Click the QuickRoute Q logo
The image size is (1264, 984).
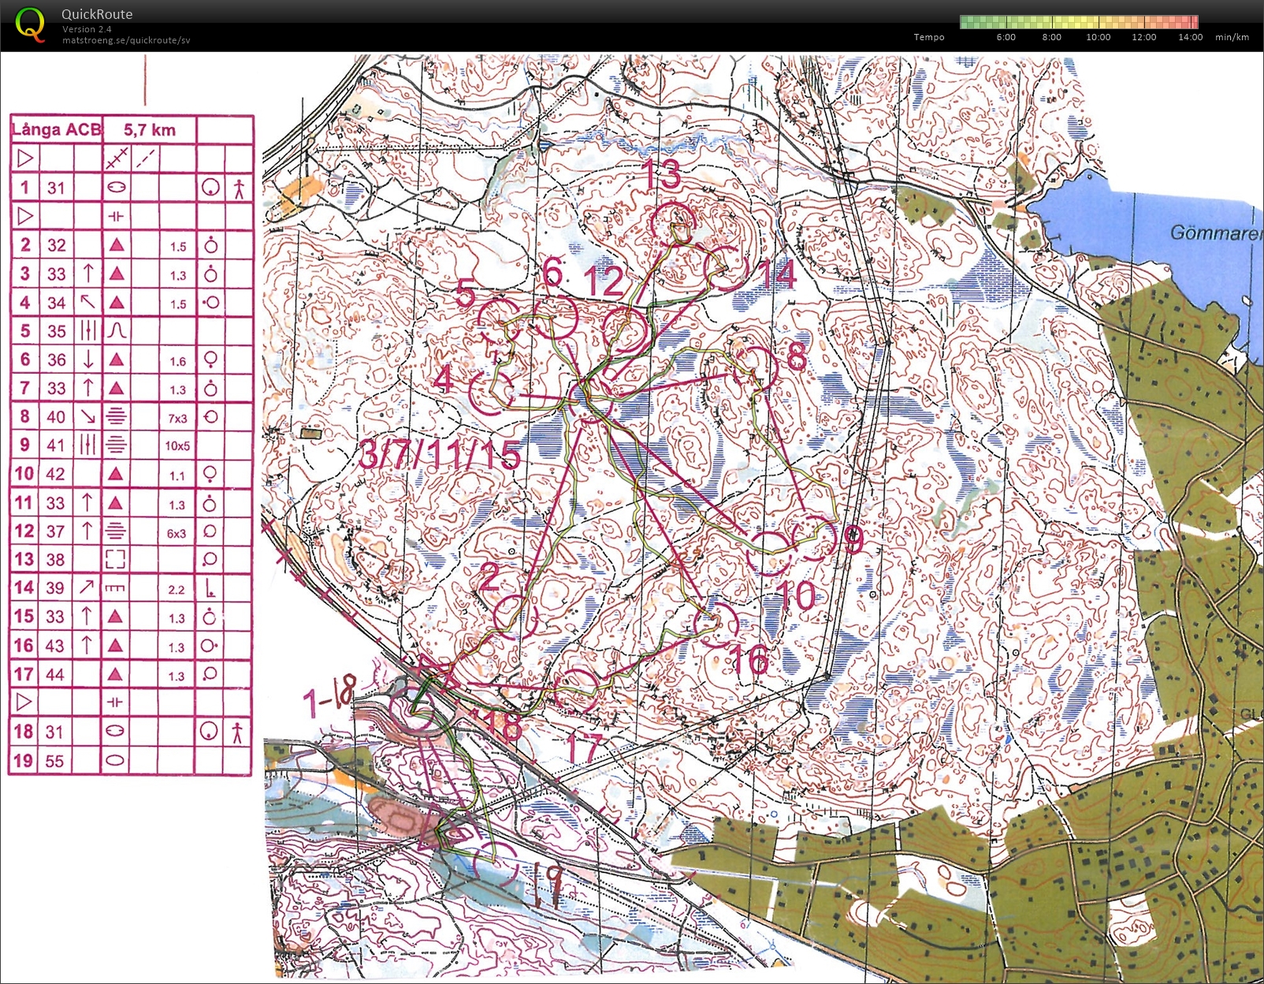tap(30, 24)
